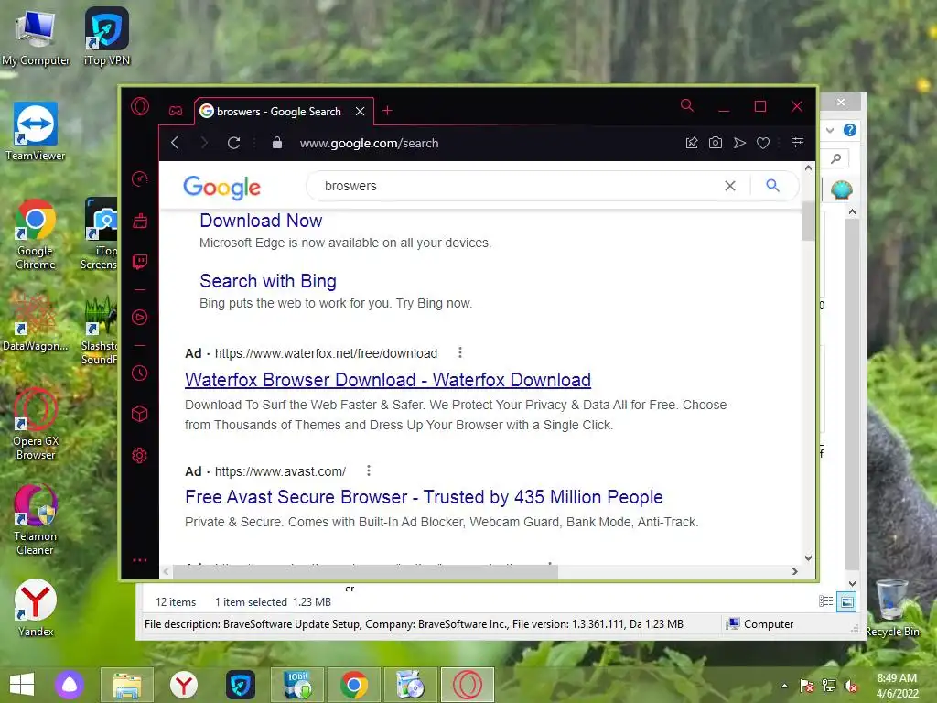Open Chrome from the taskbar
The width and height of the screenshot is (937, 703).
[354, 685]
